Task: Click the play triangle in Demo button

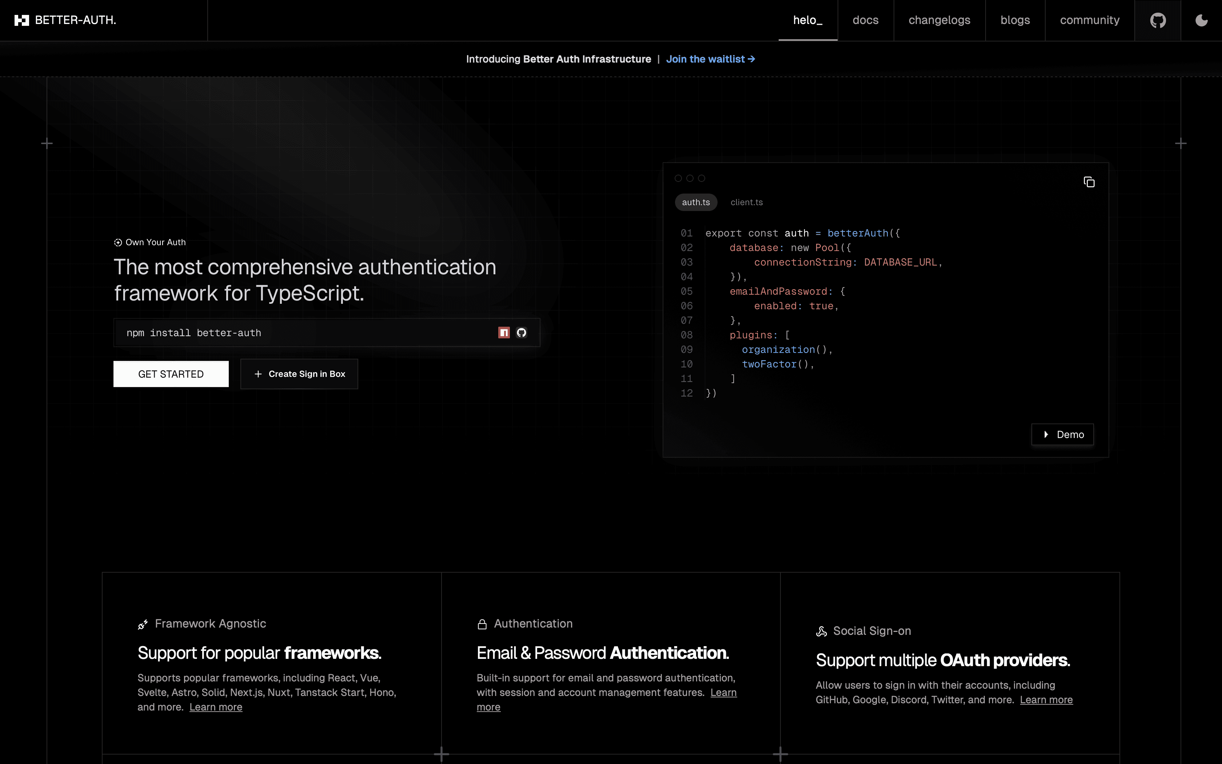Action: (x=1046, y=434)
